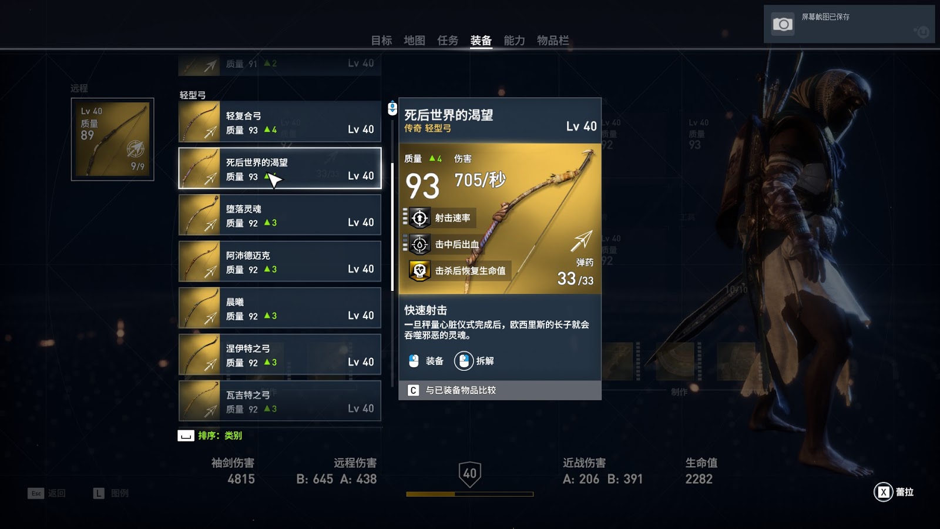Click the arrow ammo icon above 弹药
940x529 pixels.
(582, 241)
